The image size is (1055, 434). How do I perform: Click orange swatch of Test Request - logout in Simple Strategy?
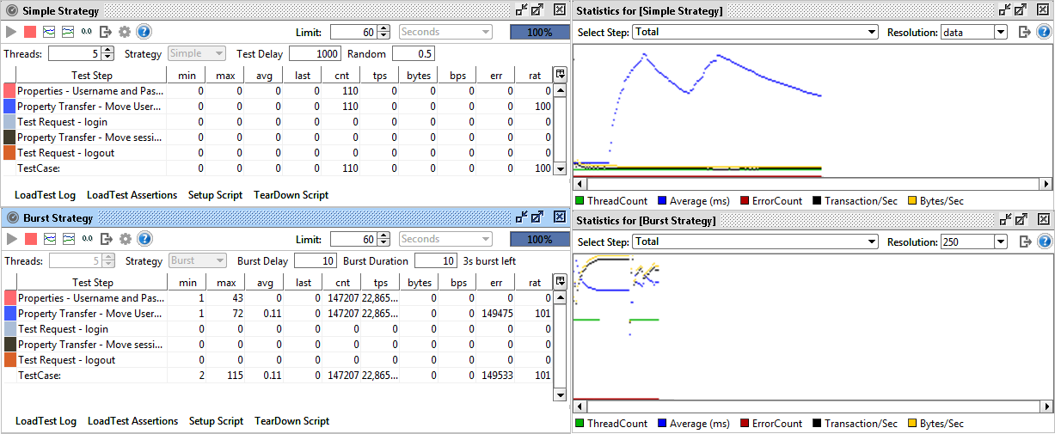coord(9,153)
